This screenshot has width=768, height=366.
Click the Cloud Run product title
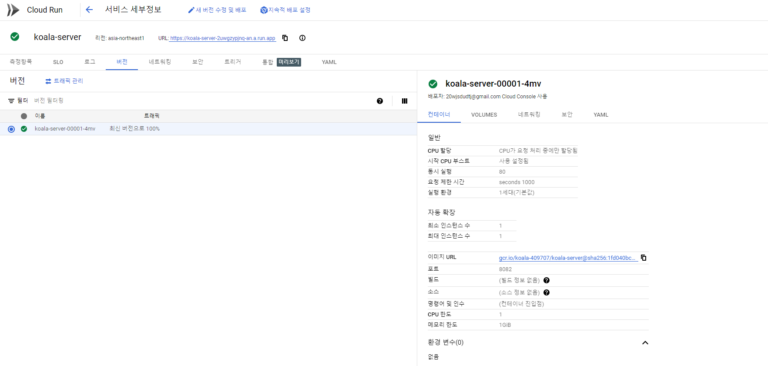pyautogui.click(x=45, y=10)
